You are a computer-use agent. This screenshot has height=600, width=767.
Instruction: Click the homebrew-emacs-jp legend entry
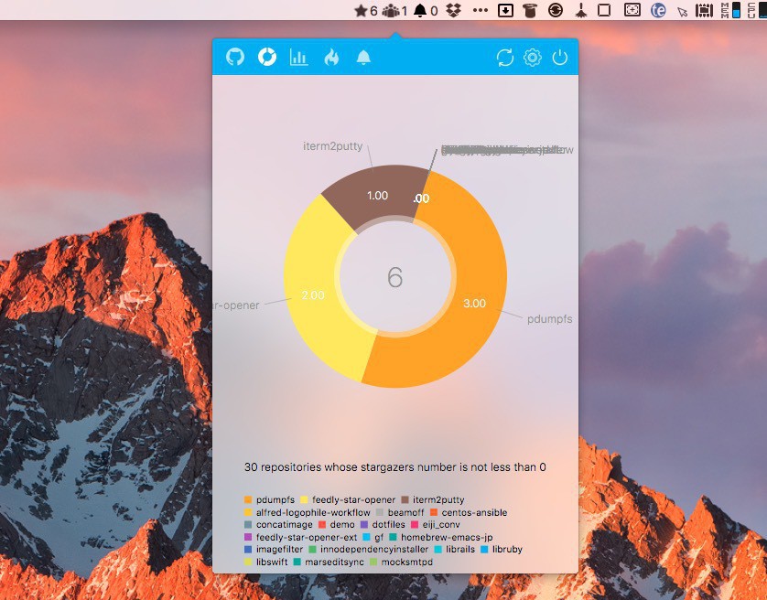point(441,537)
